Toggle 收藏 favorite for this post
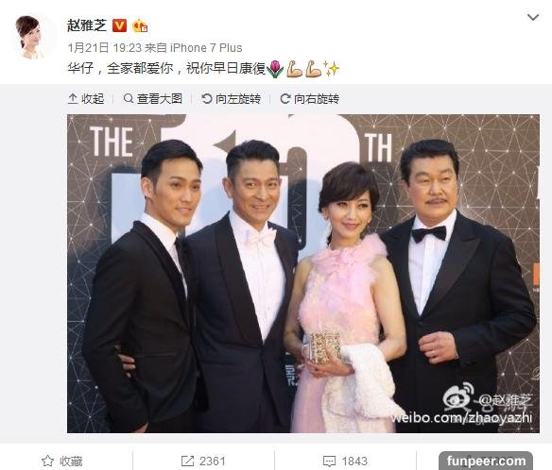The image size is (552, 470). (x=62, y=461)
